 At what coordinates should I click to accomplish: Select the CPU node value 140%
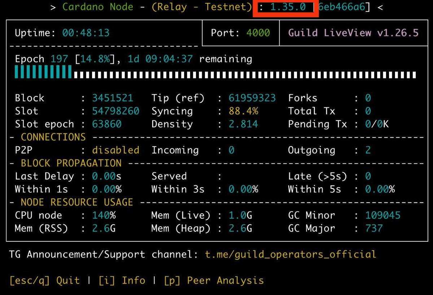(x=104, y=215)
